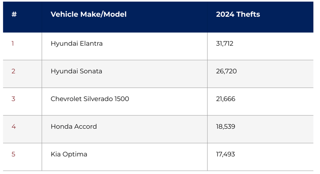Click the word 'Thefts' in the header
Image resolution: width=320 pixels, height=174 pixels.
(248, 15)
